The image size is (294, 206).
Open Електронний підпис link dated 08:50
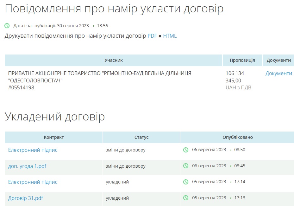point(33,150)
